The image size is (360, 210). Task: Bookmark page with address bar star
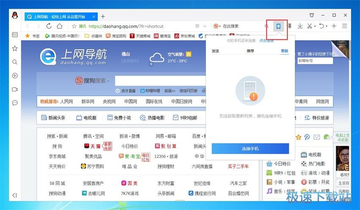[x=74, y=26]
